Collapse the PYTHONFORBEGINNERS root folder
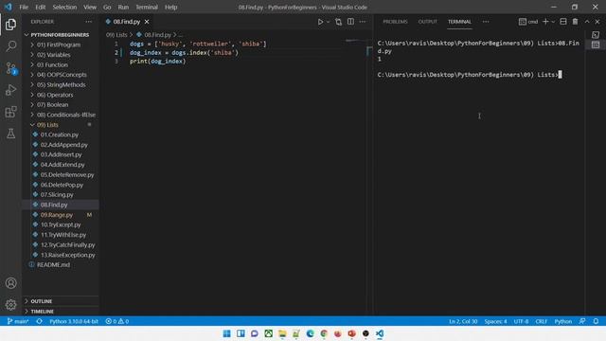Viewport: 606px width, 341px height. tap(61, 35)
